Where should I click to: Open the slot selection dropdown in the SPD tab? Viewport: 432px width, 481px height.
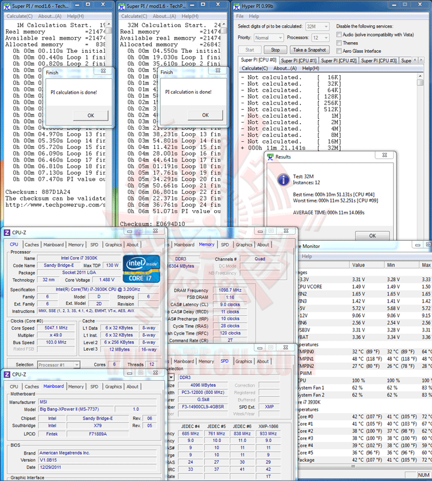point(171,377)
